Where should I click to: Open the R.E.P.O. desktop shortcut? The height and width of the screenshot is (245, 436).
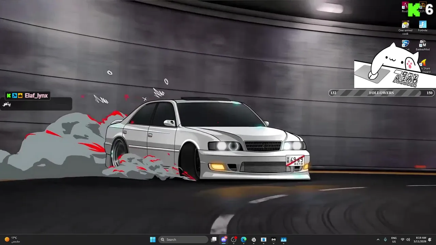[423, 7]
